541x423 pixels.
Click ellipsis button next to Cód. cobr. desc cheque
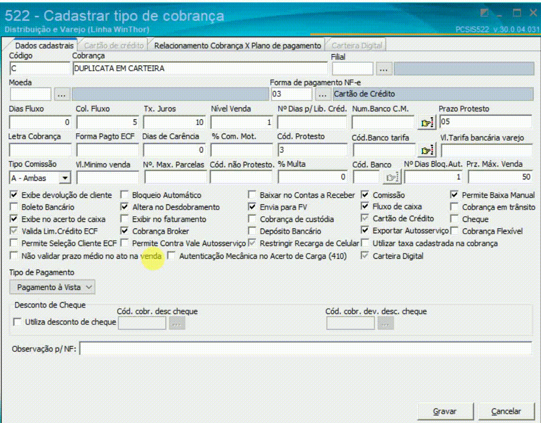177,323
